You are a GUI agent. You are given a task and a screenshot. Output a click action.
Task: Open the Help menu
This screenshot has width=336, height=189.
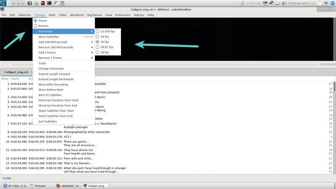pyautogui.click(x=151, y=15)
